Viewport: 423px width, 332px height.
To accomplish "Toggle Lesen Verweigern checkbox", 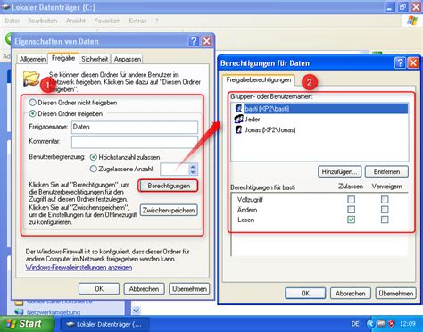I will point(385,220).
